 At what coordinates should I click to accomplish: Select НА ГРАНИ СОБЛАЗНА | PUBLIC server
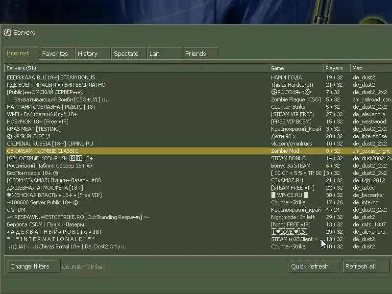click(x=198, y=107)
